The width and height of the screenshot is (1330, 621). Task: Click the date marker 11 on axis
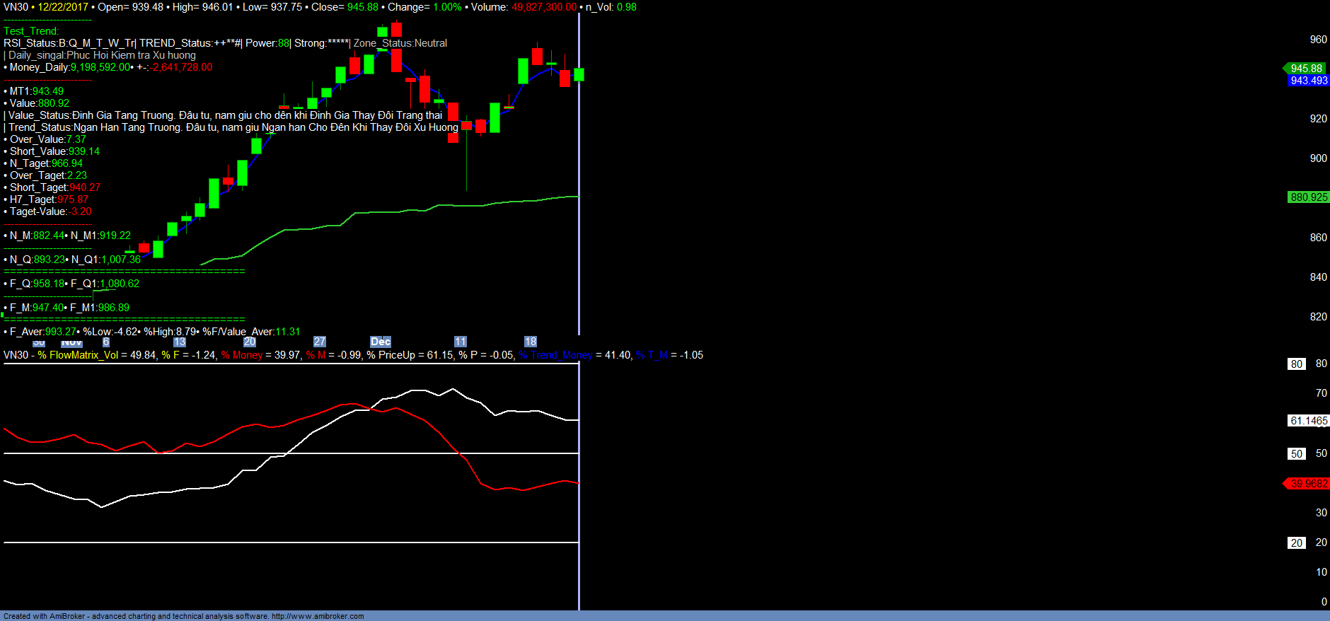461,342
